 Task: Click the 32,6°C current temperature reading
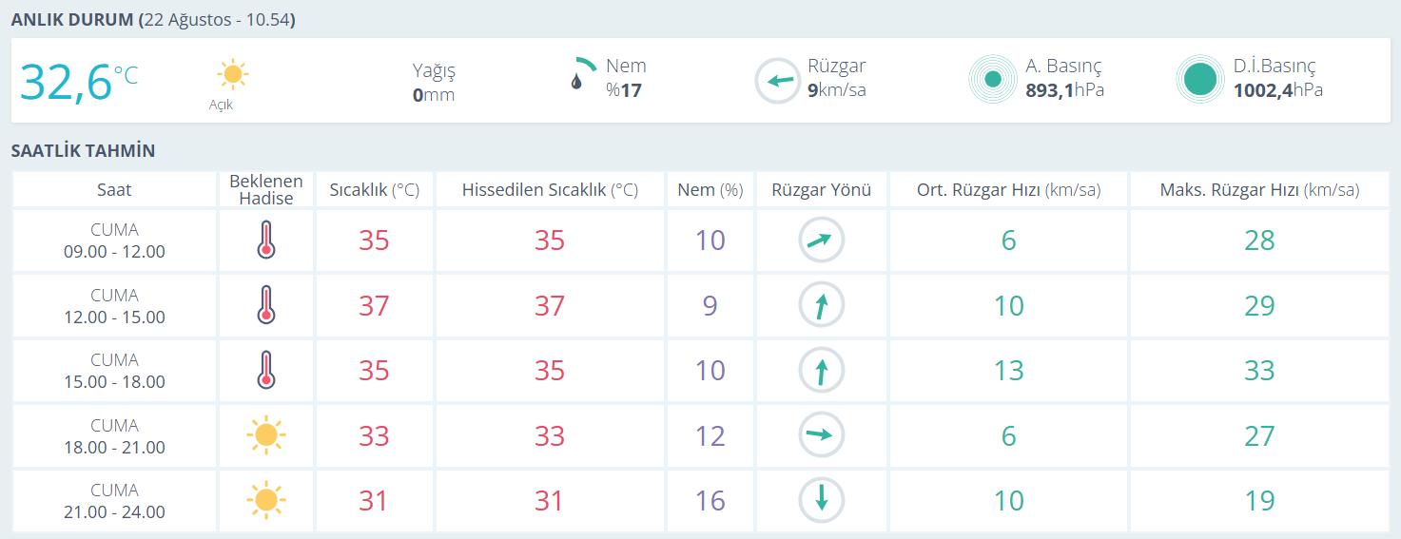tap(79, 82)
